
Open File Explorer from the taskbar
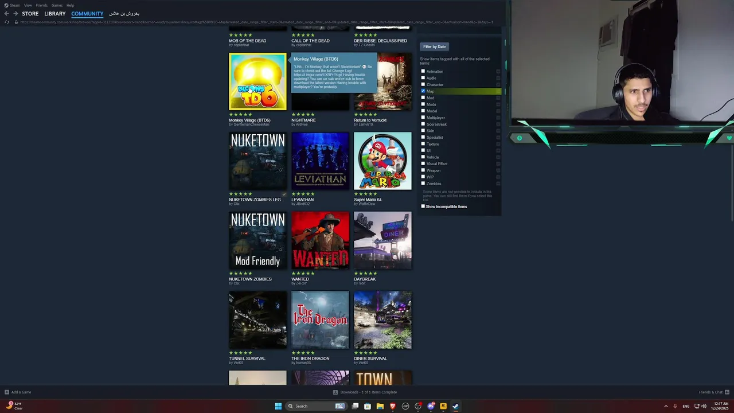[380, 406]
